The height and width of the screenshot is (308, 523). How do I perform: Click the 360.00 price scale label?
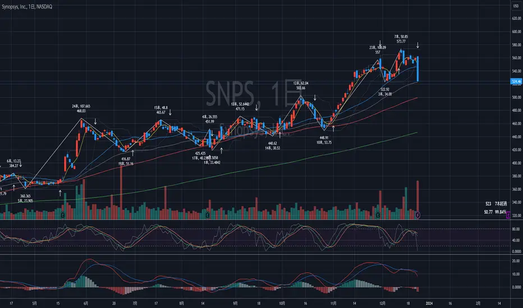point(516,189)
